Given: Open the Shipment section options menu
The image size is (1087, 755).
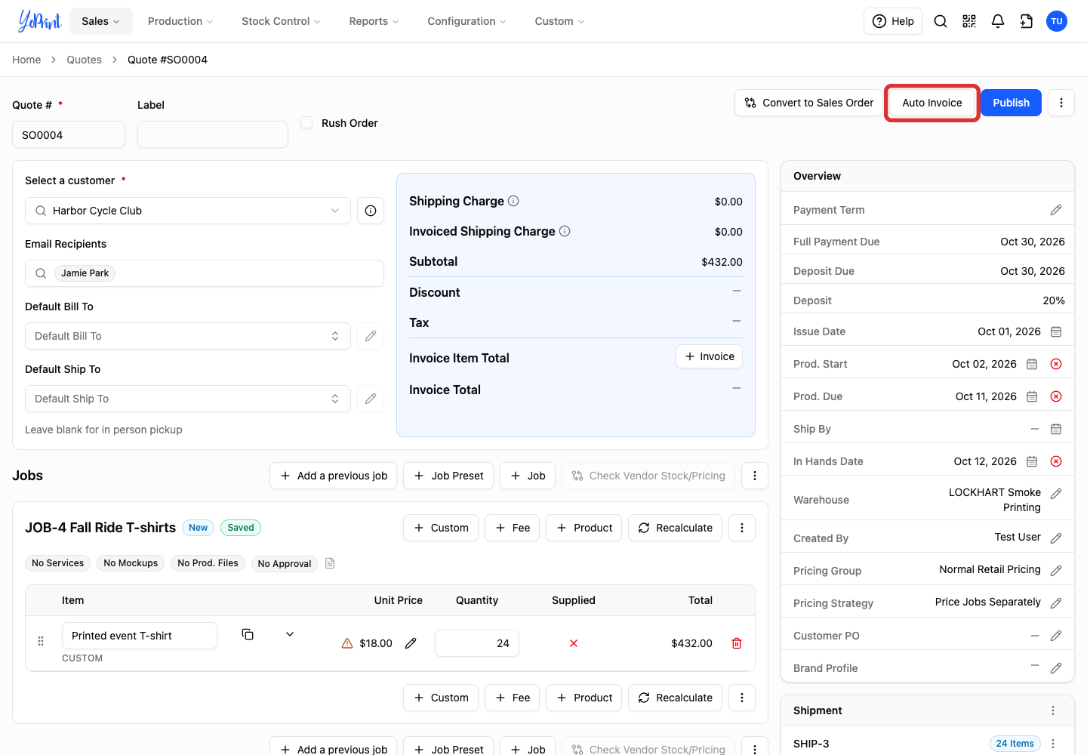Looking at the screenshot, I should coord(1053,710).
